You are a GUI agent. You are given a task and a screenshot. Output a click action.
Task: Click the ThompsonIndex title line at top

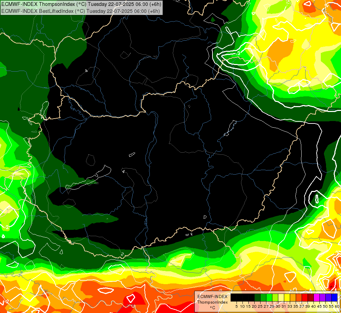pos(81,4)
